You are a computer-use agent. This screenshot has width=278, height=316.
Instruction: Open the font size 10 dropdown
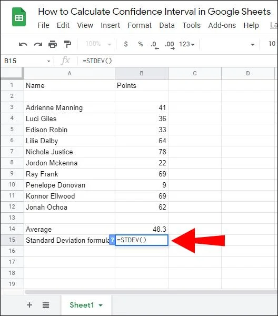(x=272, y=44)
